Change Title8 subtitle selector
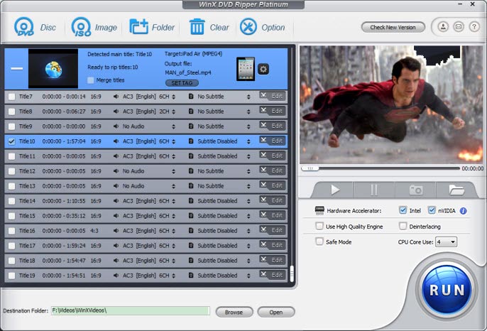Viewport: 487px width, 331px height. (248, 112)
